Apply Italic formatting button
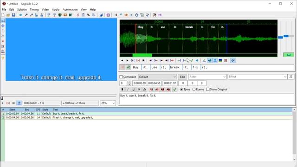Image resolution: width=297 pixels, height=167 pixels. pos(128,90)
